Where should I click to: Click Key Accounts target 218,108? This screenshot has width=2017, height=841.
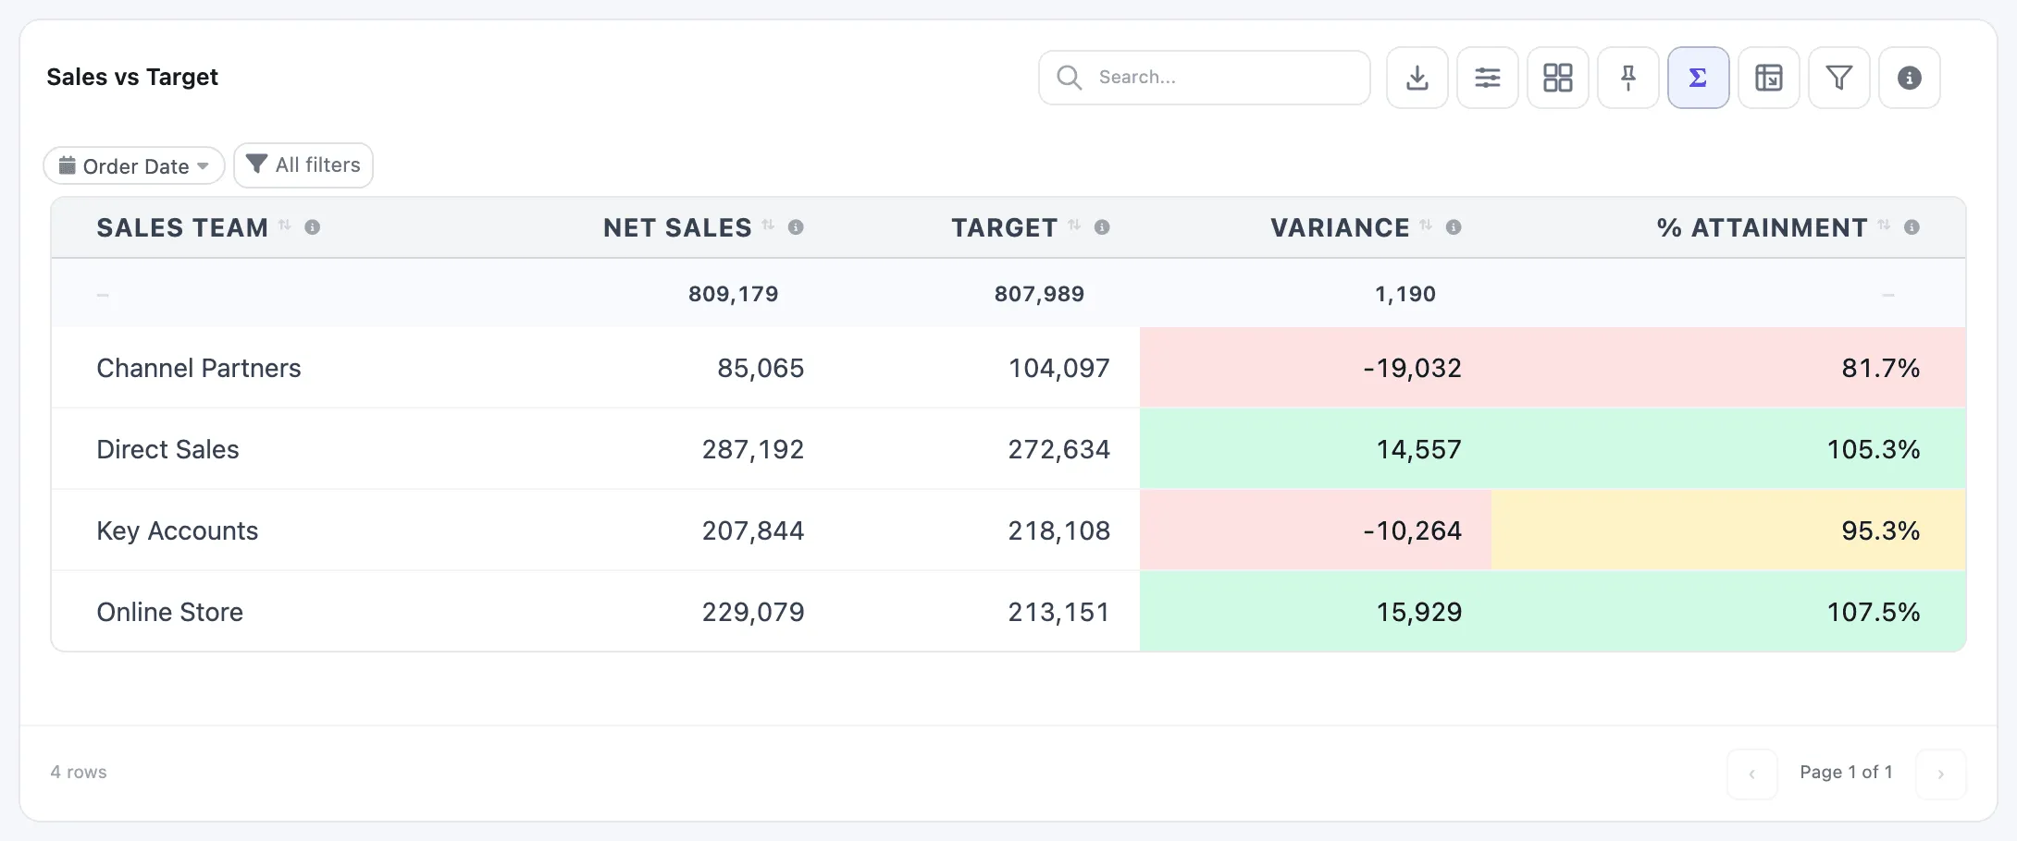pos(1059,530)
